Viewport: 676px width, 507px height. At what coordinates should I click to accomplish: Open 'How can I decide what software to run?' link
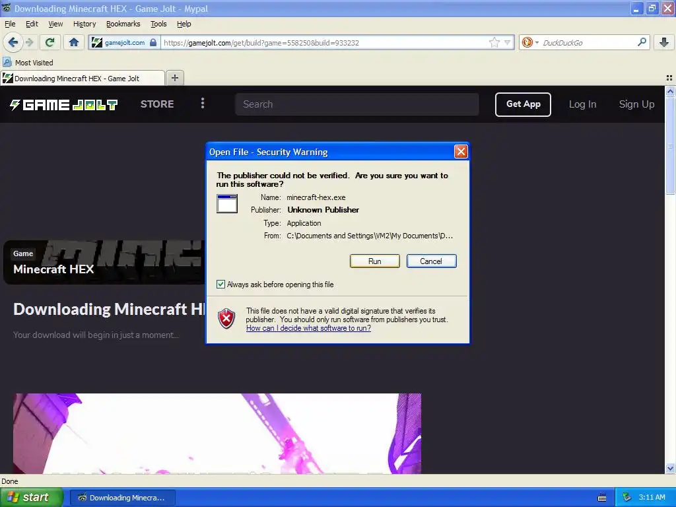point(308,328)
